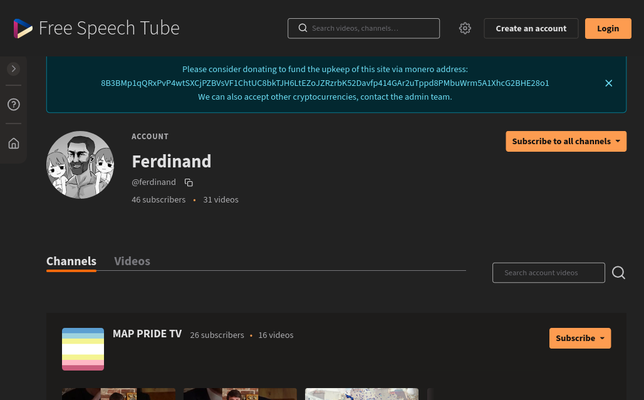Dismiss the donation banner with X
The height and width of the screenshot is (400, 644).
609,83
